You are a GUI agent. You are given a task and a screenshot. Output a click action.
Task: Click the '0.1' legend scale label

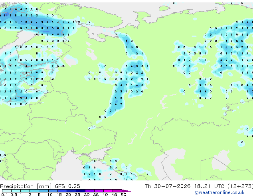point(4,194)
